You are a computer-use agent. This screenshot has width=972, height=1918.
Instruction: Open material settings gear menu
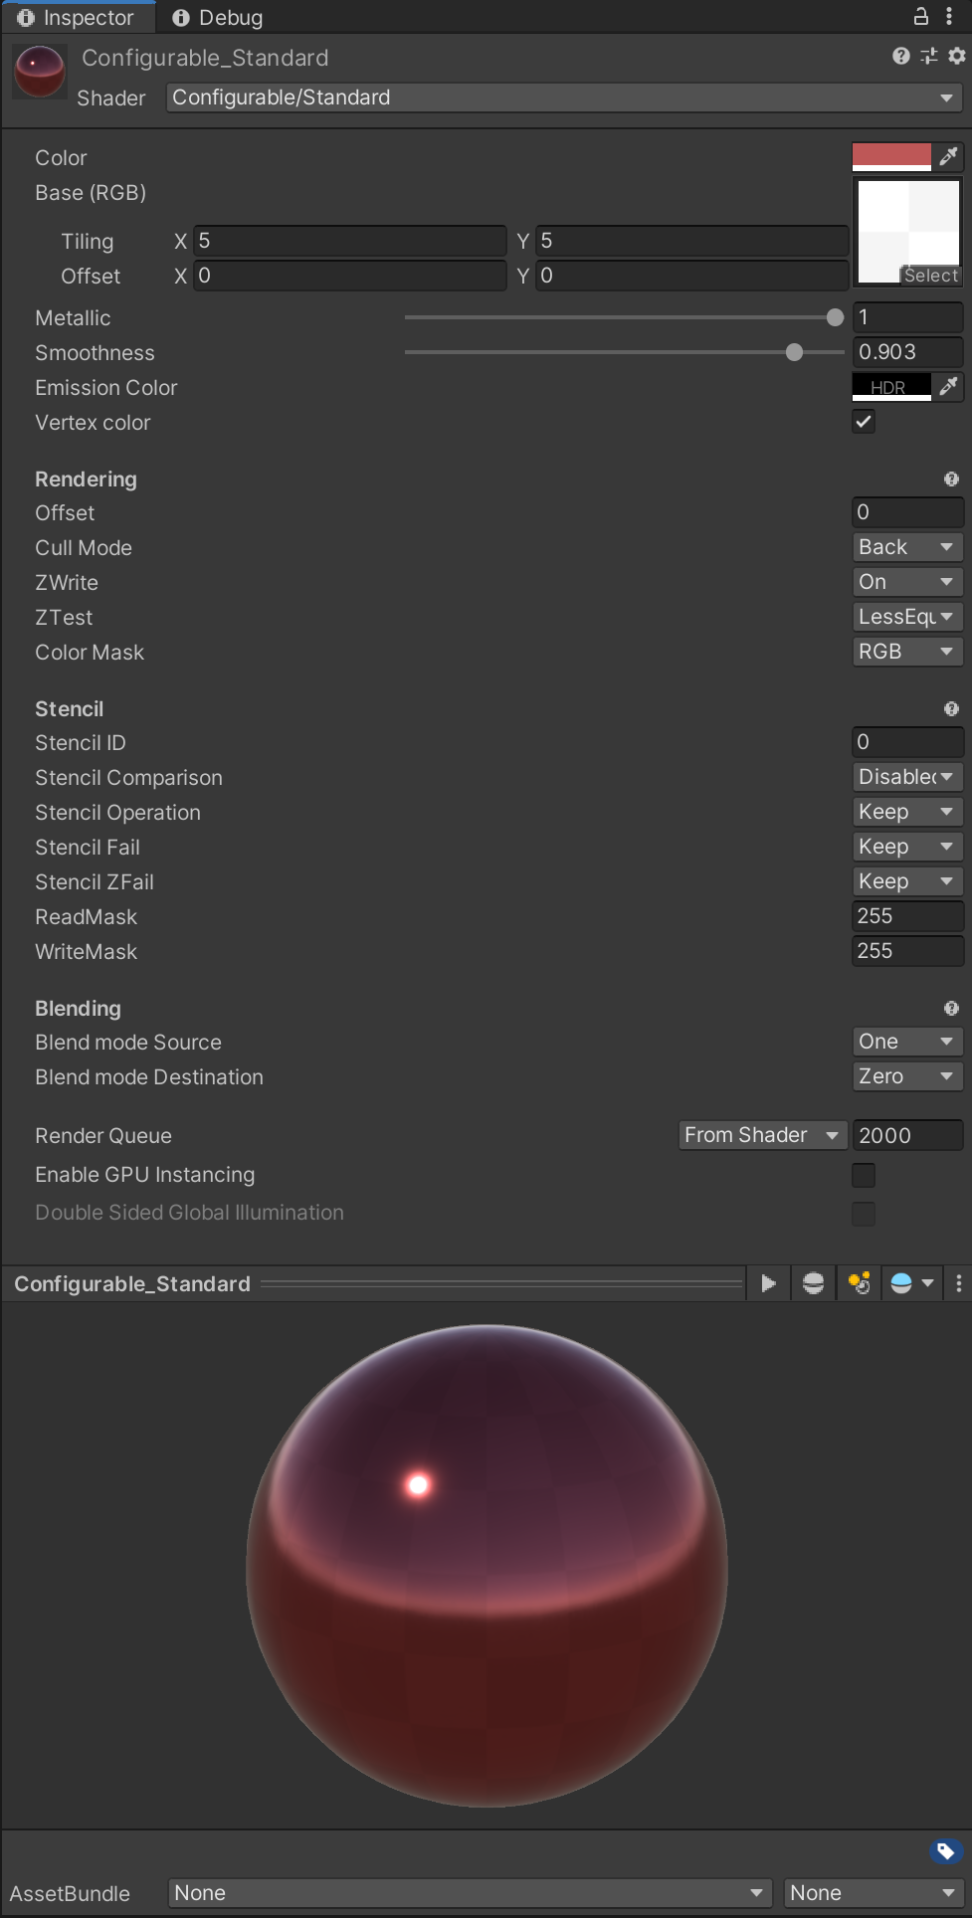pyautogui.click(x=957, y=56)
